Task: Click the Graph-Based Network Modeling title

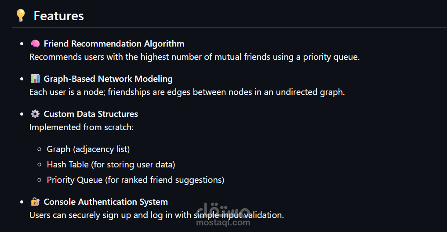Action: pyautogui.click(x=108, y=79)
